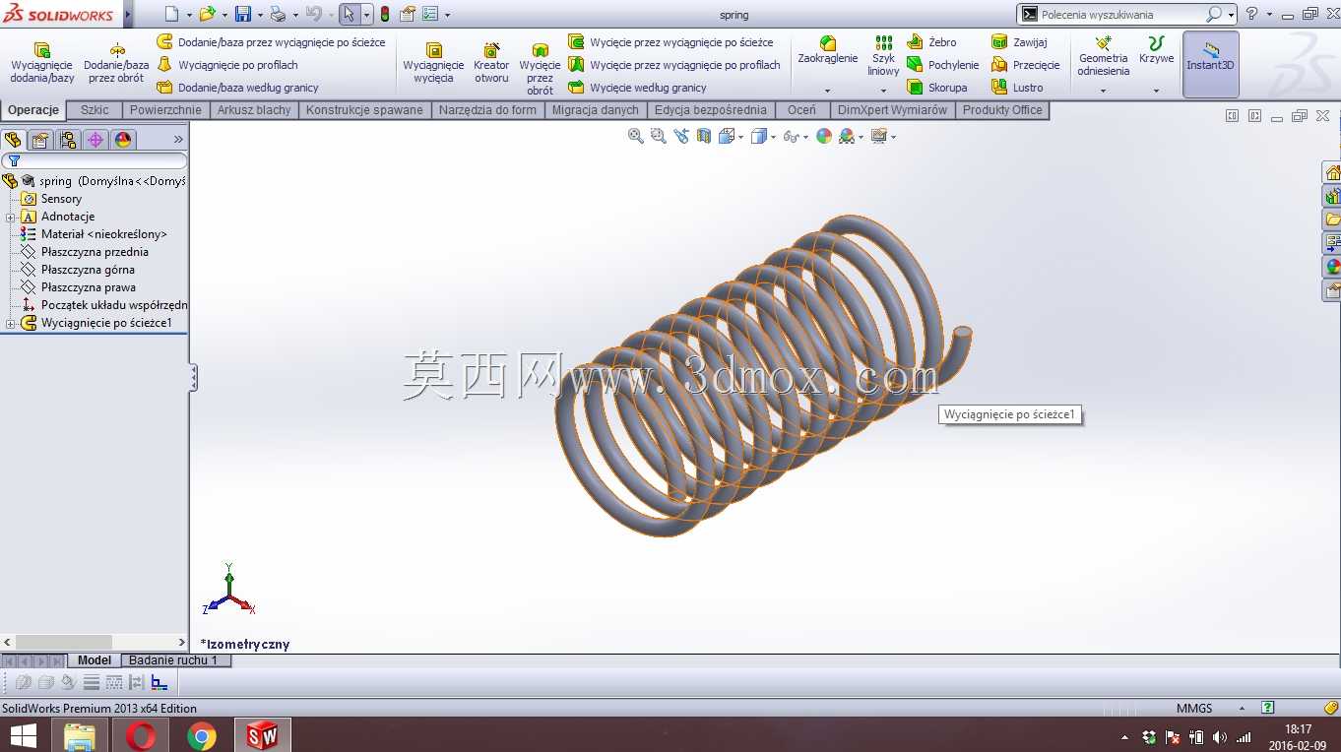Open the ConfigurationManager tab icon
The image size is (1341, 752).
coord(68,140)
